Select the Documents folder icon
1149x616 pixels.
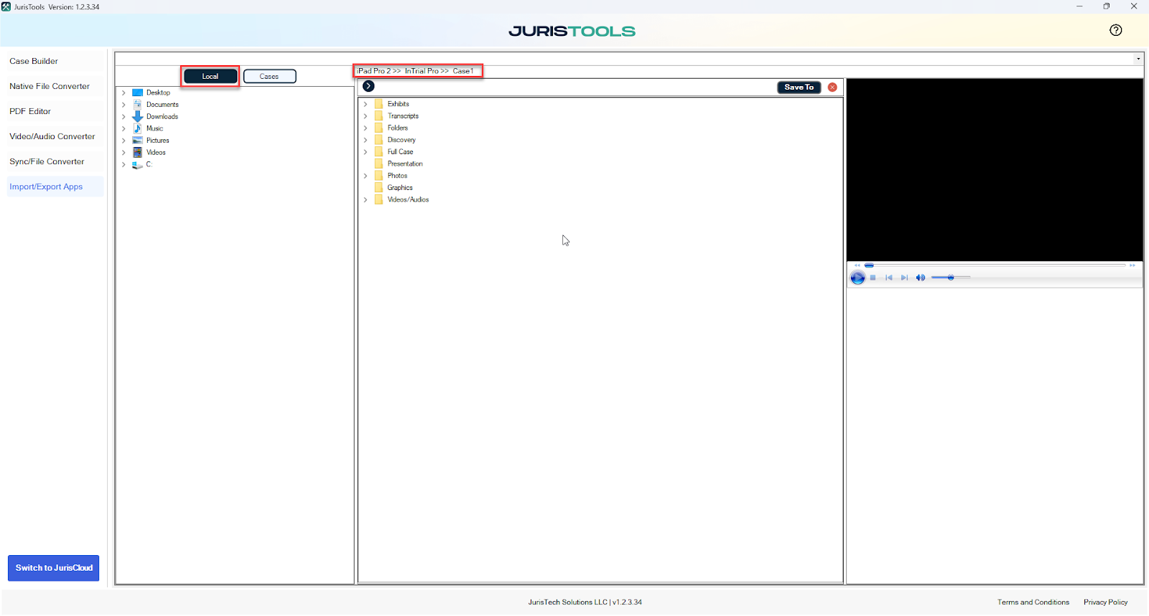(137, 105)
